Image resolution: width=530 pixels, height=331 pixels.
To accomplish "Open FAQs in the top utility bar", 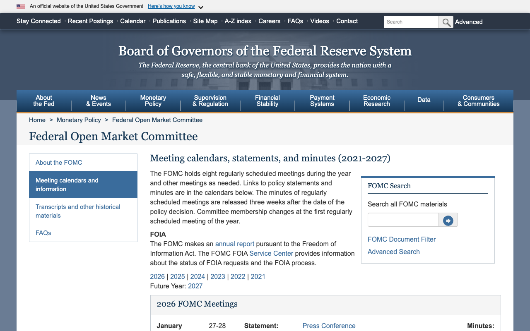I will 296,21.
